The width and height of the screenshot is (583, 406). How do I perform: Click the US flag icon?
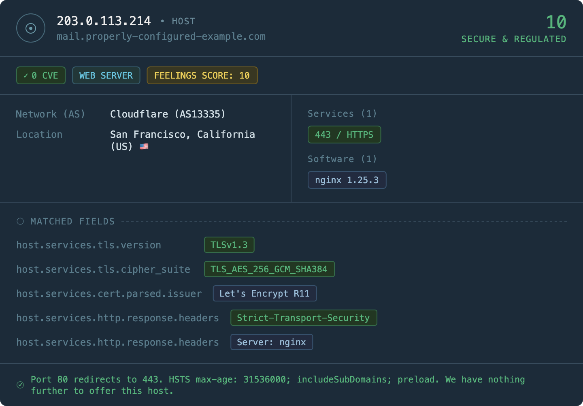pos(144,147)
